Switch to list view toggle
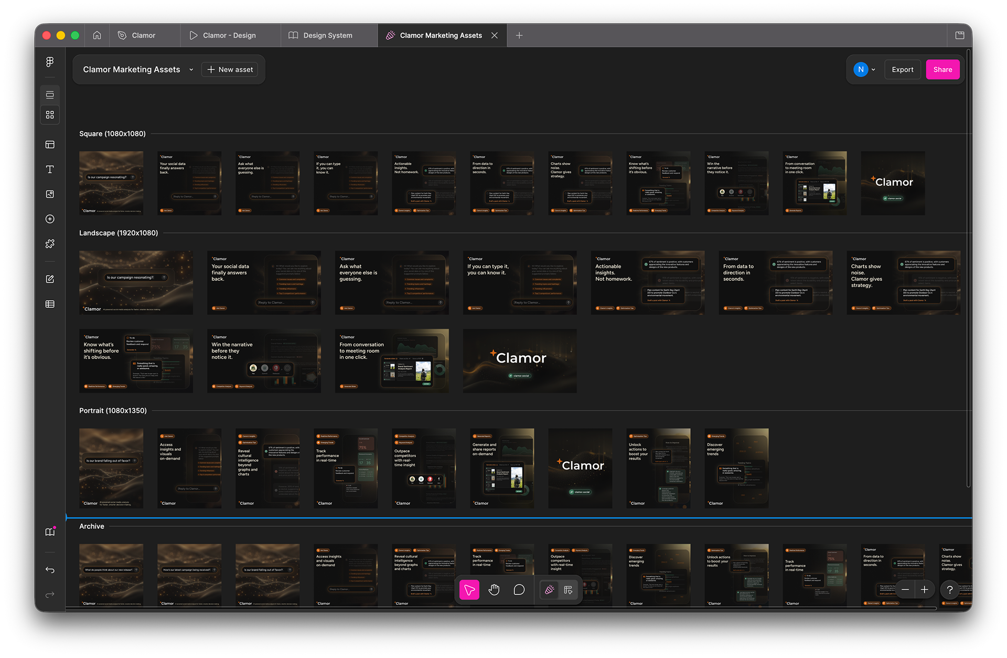1007x658 pixels. point(50,95)
